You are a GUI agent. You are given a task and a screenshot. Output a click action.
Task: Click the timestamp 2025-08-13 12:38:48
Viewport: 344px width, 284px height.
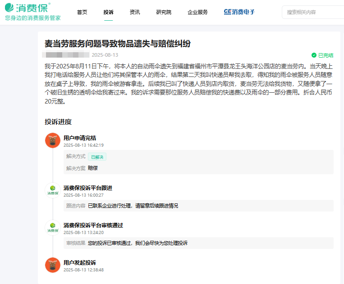click(83, 270)
